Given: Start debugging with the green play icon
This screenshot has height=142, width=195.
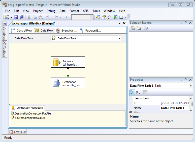Looking at the screenshot, I should [67, 17].
